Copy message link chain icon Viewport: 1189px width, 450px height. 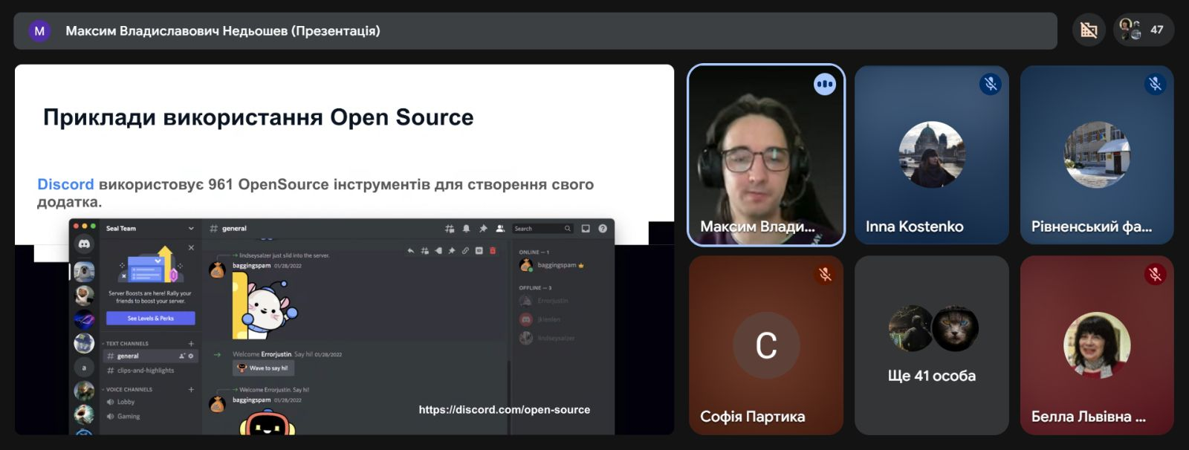(x=465, y=251)
